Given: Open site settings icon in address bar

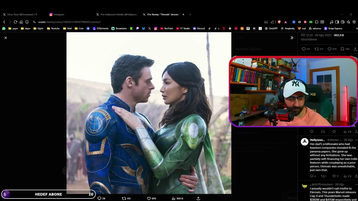Looking at the screenshot, I should coord(34,22).
